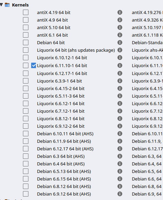
Task: Select 'Liquorix 64 bit (ahs updates package)' label
Action: click(76, 50)
